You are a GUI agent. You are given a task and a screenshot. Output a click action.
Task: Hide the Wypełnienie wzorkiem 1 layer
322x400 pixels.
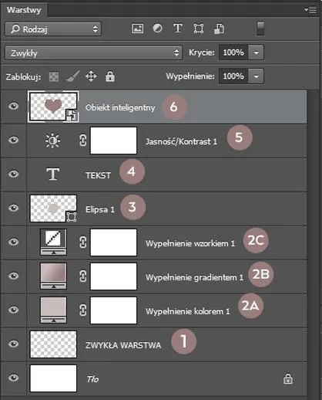[13, 242]
